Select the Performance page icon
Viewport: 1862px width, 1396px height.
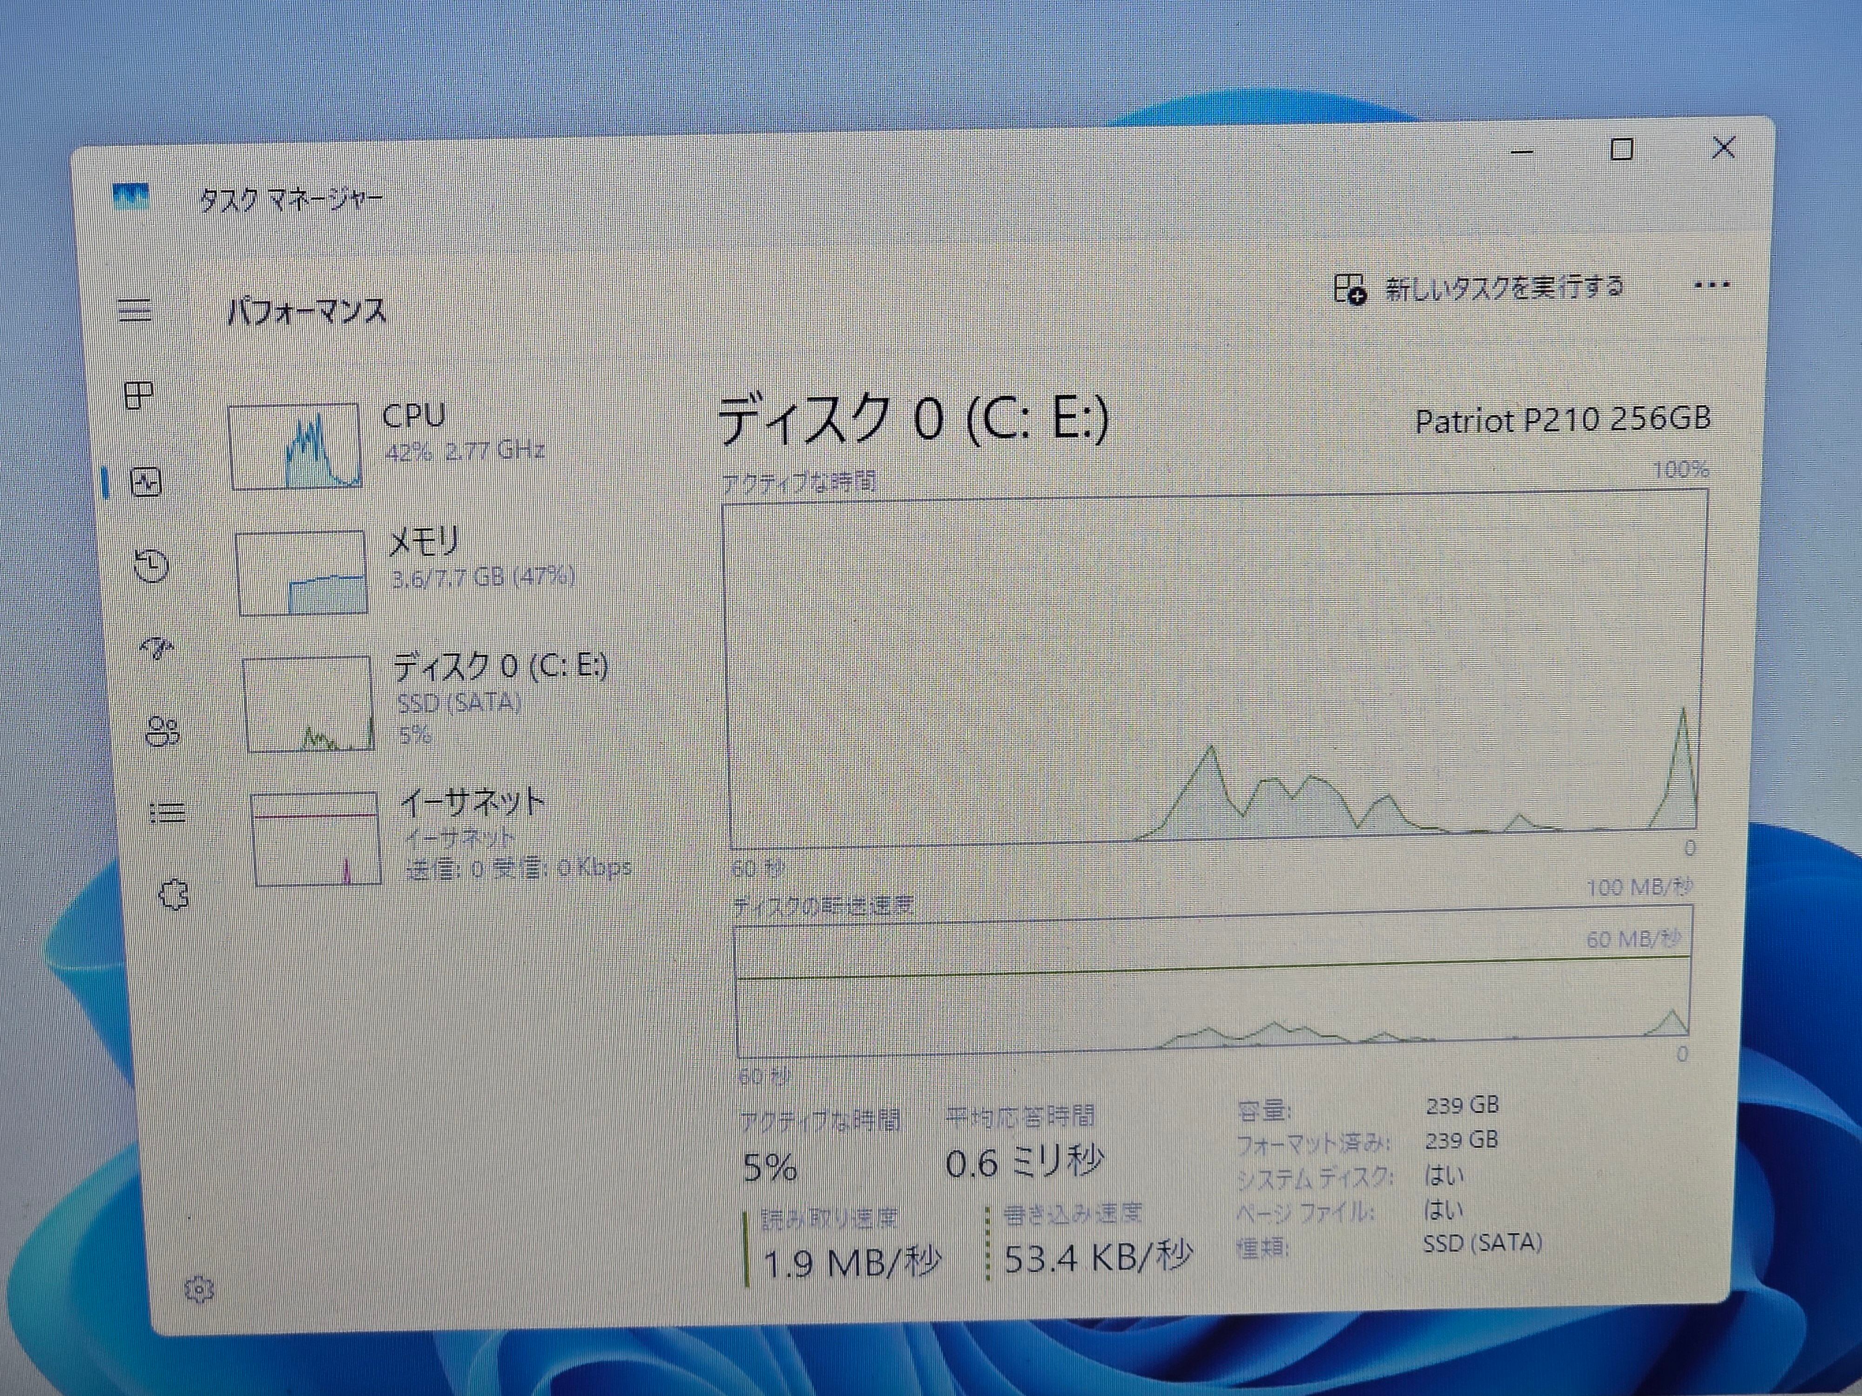(146, 482)
